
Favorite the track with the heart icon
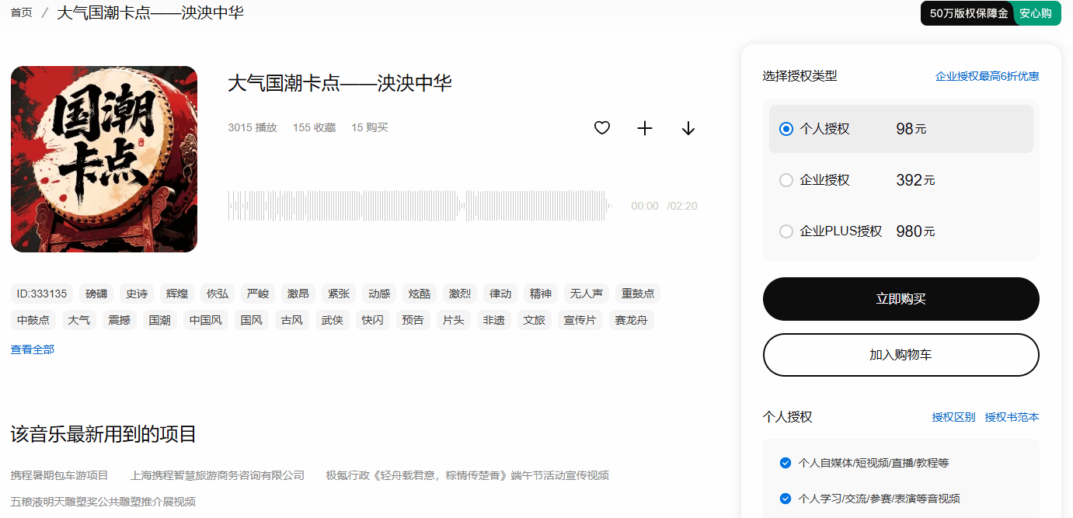601,128
